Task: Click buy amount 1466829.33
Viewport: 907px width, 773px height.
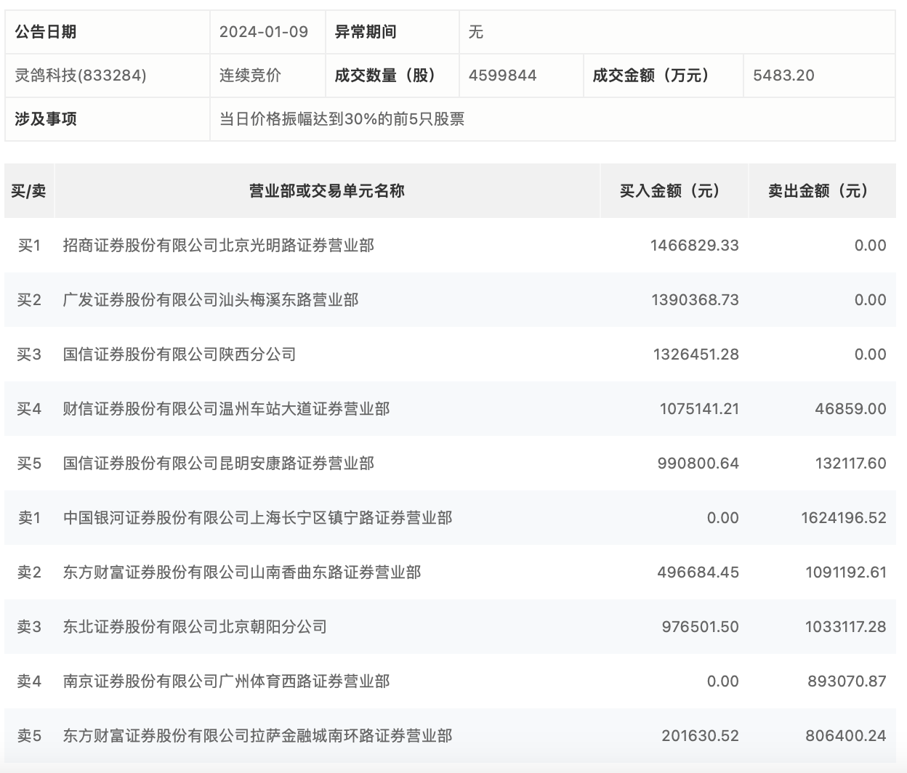Action: (695, 246)
